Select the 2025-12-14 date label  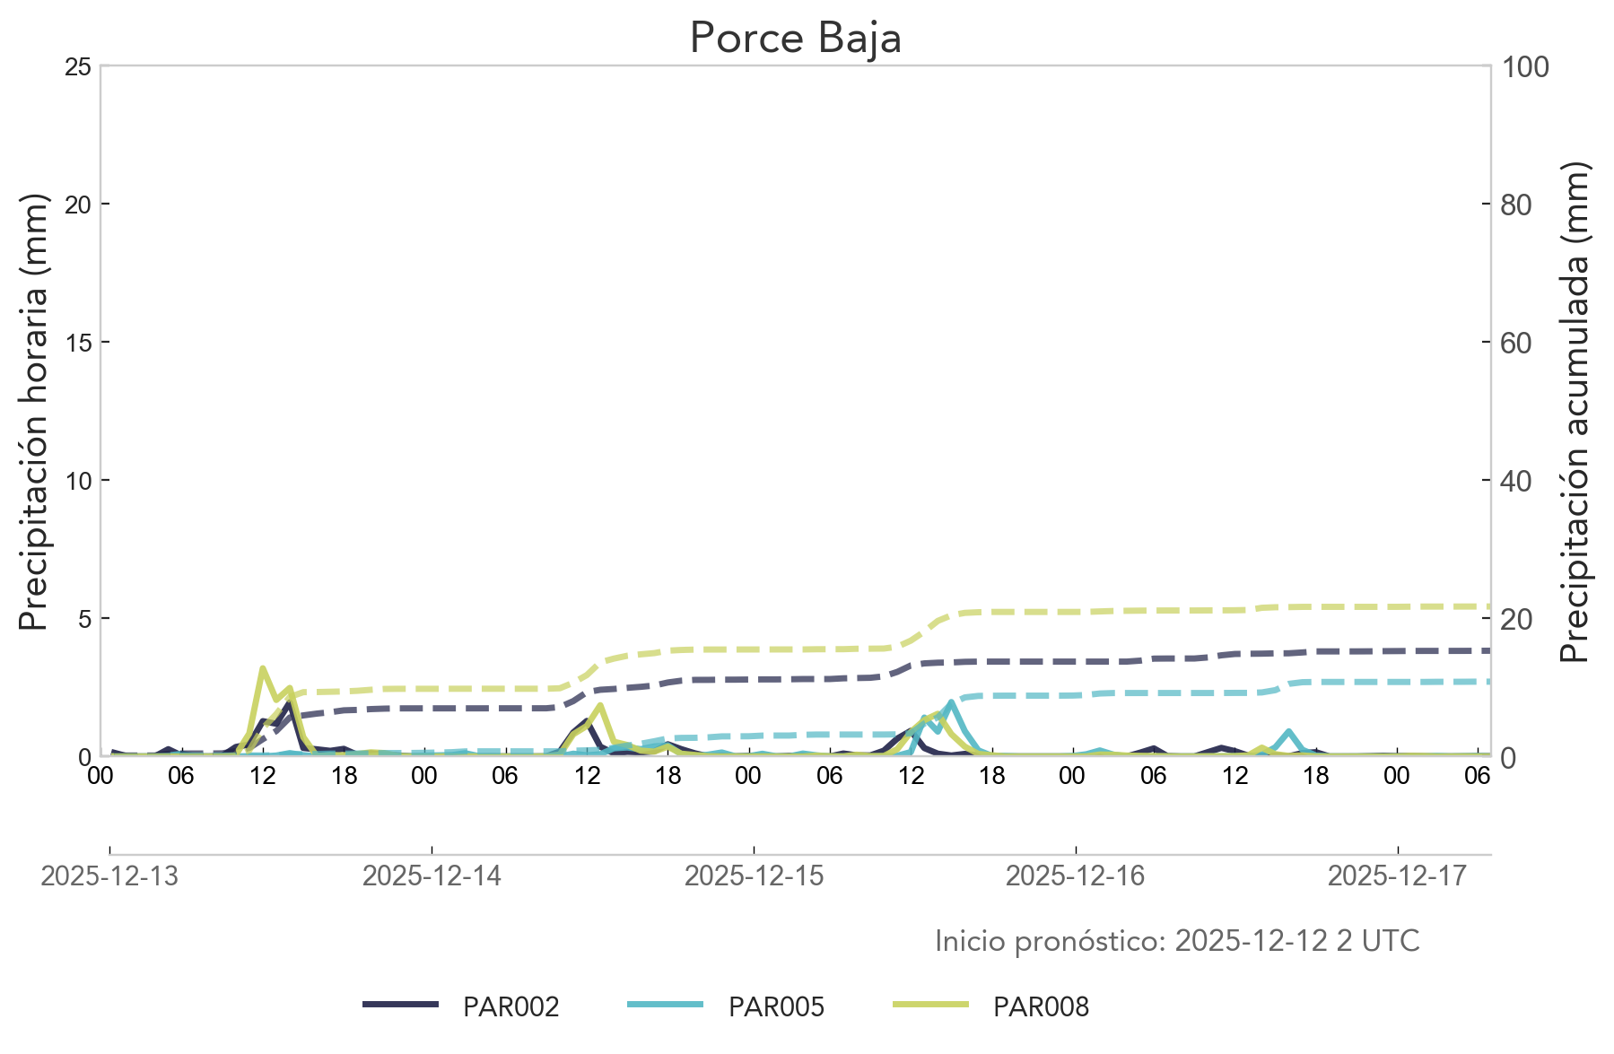tap(432, 876)
